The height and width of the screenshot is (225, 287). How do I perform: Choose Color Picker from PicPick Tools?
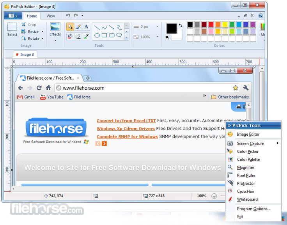pos(253,151)
